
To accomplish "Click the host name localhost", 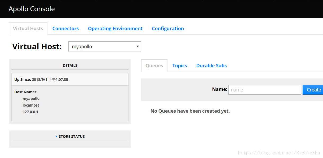I will point(31,105).
